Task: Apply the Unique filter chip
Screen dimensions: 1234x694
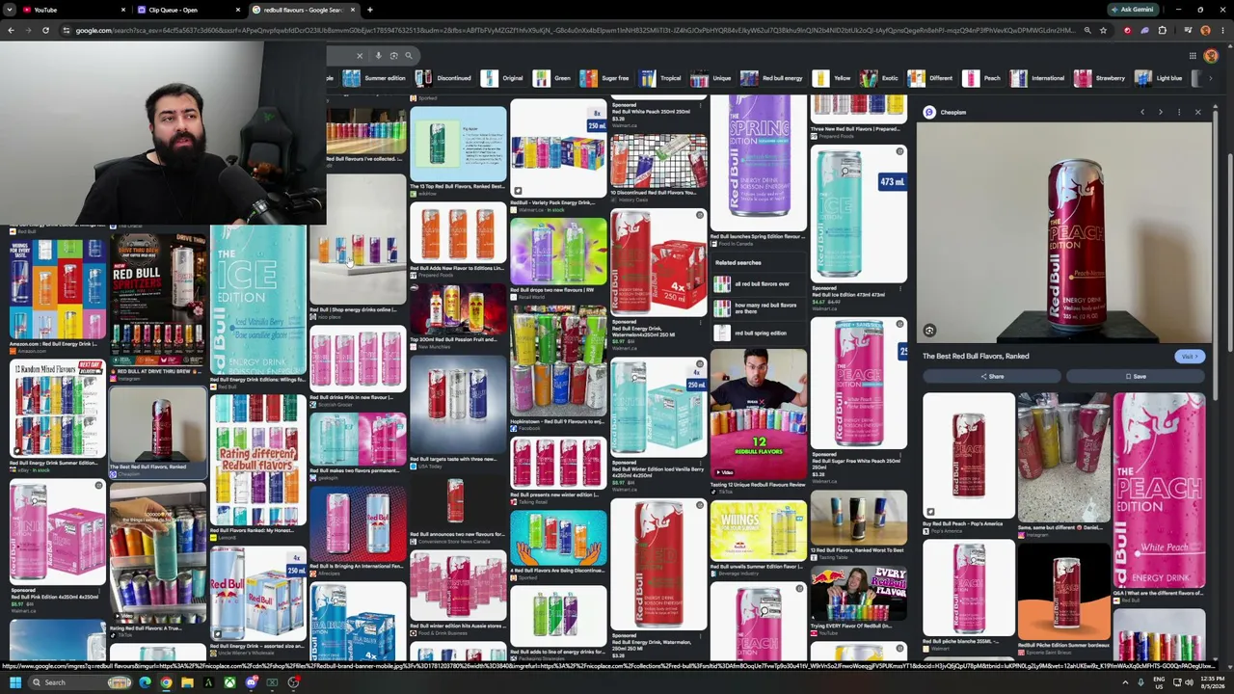Action: 711,78
